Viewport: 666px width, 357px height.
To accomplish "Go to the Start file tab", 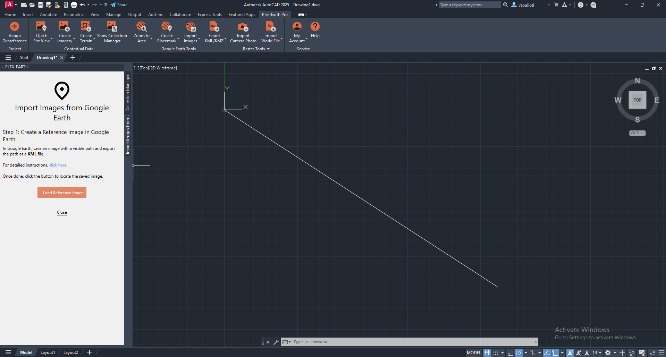I will tap(24, 58).
